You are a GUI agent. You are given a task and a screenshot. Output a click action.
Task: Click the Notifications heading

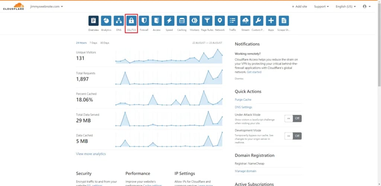pyautogui.click(x=247, y=44)
